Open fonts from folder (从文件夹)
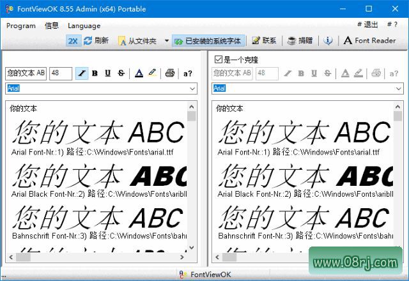This screenshot has height=281, width=409. (137, 41)
